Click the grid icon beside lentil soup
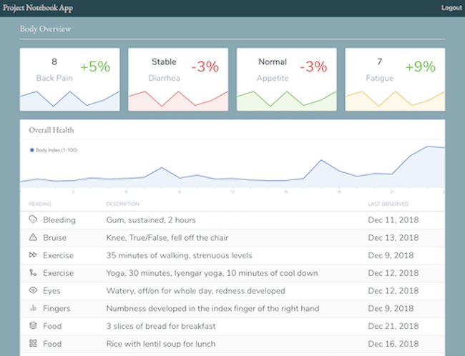465x356 pixels. click(x=33, y=344)
